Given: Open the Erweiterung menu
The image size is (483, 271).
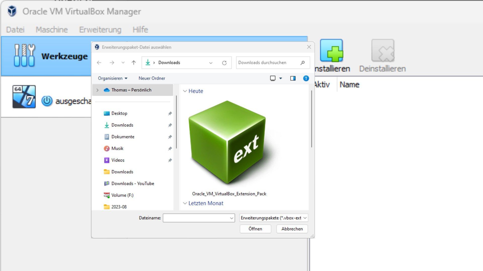Looking at the screenshot, I should [100, 30].
